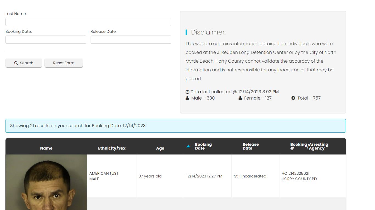Focus the Booking Date input field
375x210 pixels.
coord(46,40)
